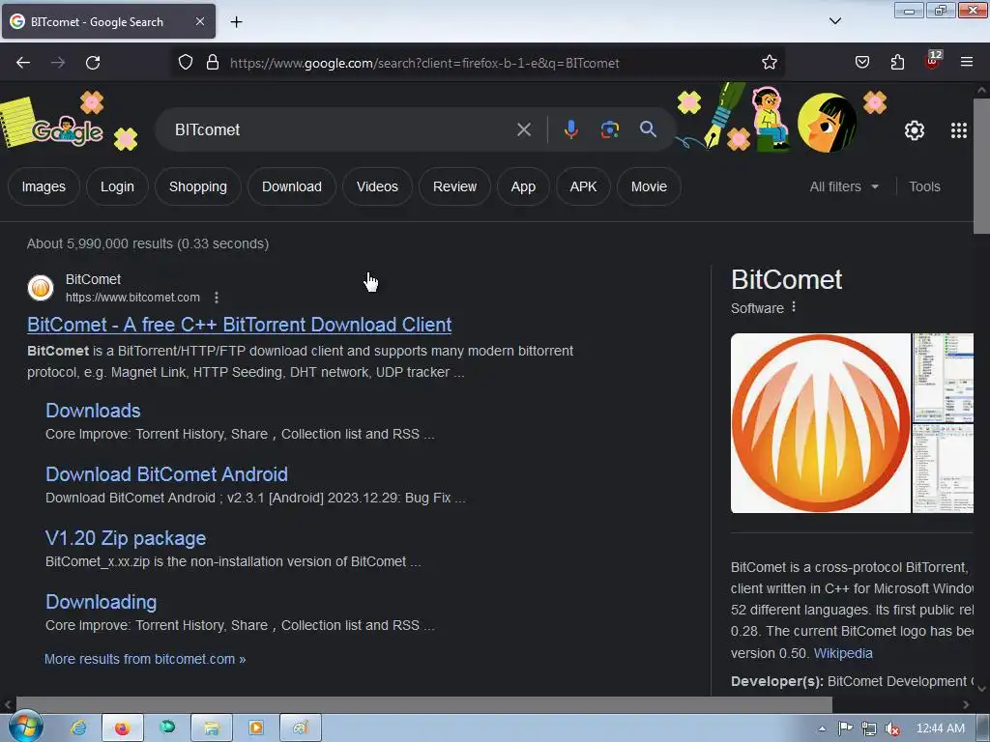
Task: Open more options dots beside Software
Action: [x=794, y=307]
